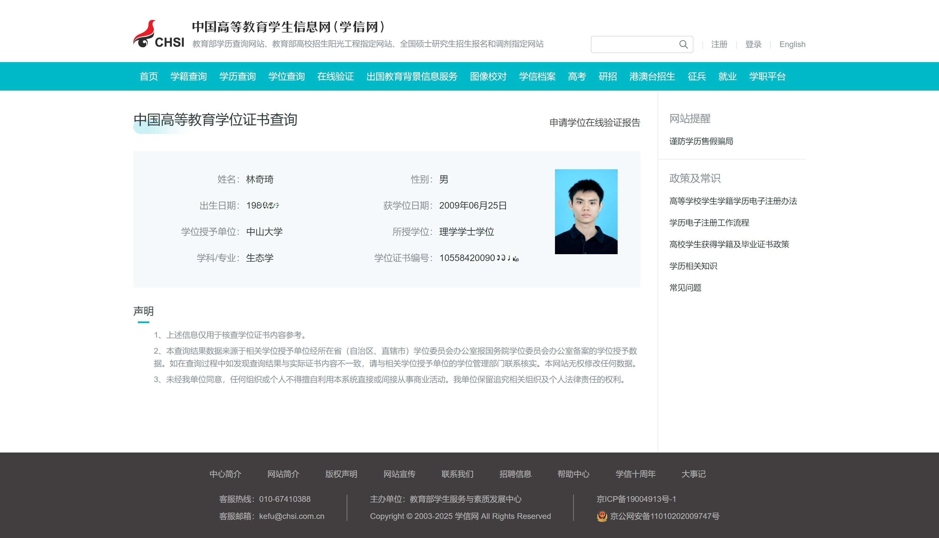Switch site language to English
This screenshot has height=538, width=939.
tap(792, 44)
